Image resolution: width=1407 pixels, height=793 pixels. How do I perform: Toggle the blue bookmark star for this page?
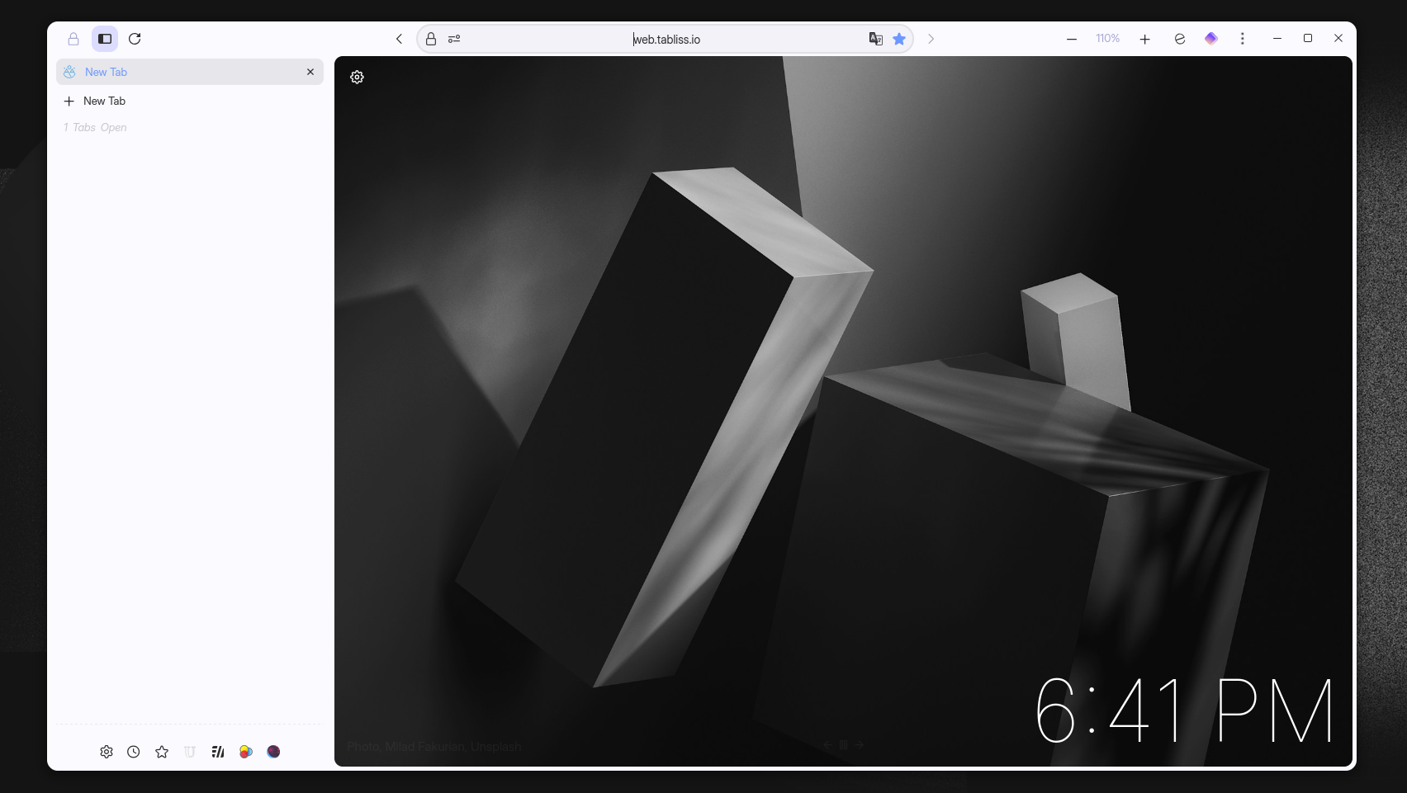point(899,39)
